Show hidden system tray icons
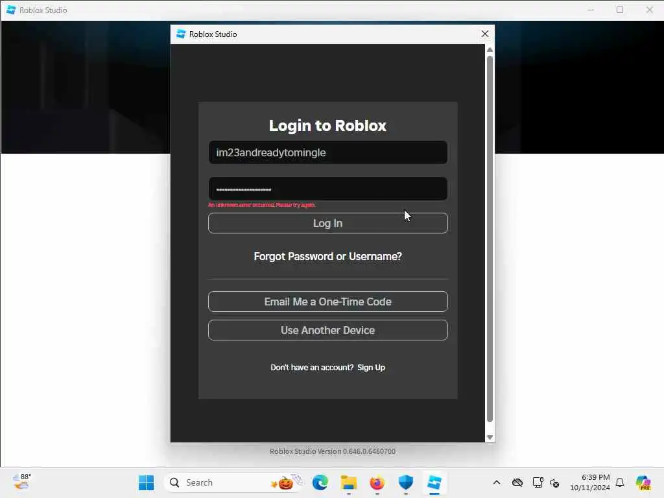The width and height of the screenshot is (664, 498). [x=497, y=482]
